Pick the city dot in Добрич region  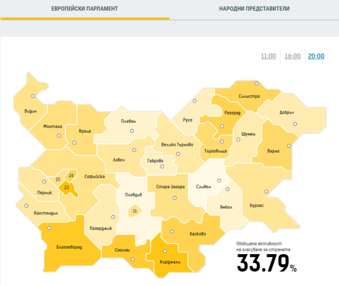click(295, 124)
